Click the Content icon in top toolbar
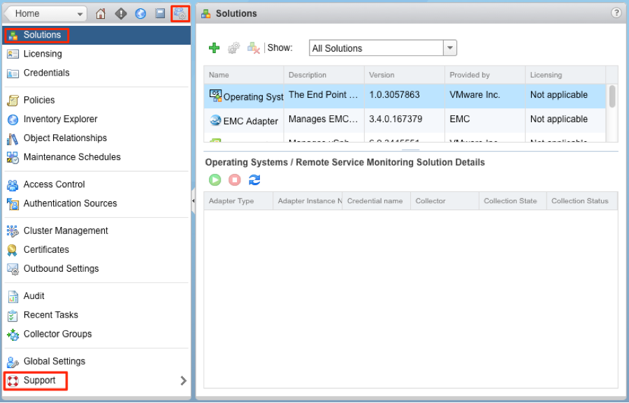Image resolution: width=629 pixels, height=403 pixels. point(160,13)
